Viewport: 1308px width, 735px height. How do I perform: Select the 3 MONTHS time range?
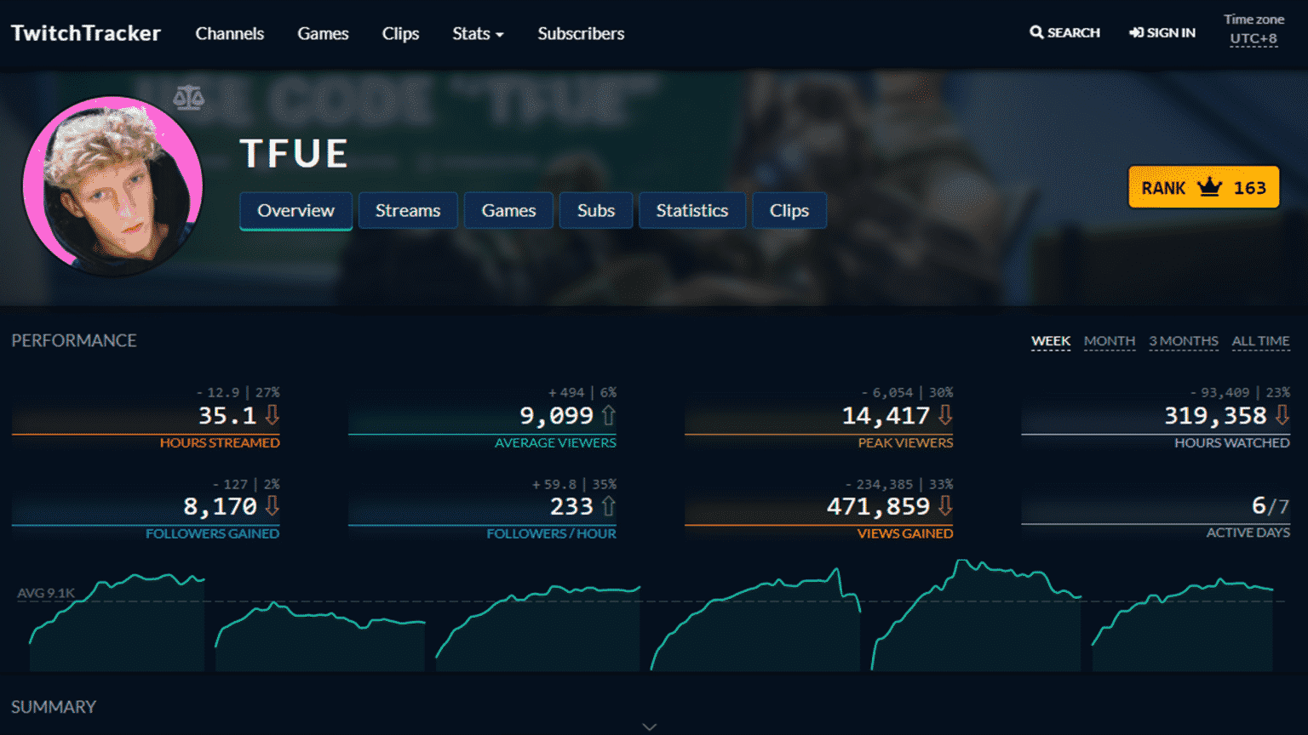(x=1184, y=340)
